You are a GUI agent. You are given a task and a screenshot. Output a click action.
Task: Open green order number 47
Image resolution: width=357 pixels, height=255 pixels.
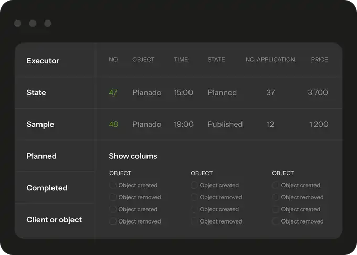[113, 93]
